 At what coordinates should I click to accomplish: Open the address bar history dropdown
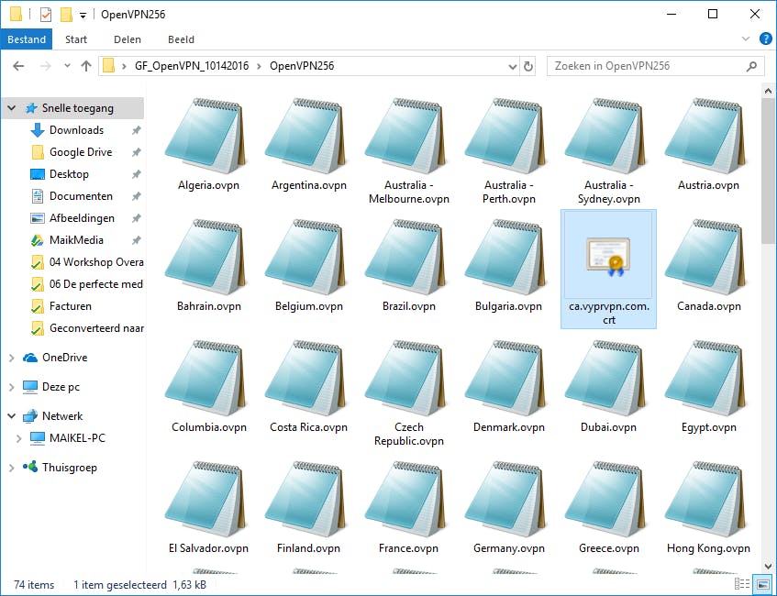pyautogui.click(x=513, y=66)
